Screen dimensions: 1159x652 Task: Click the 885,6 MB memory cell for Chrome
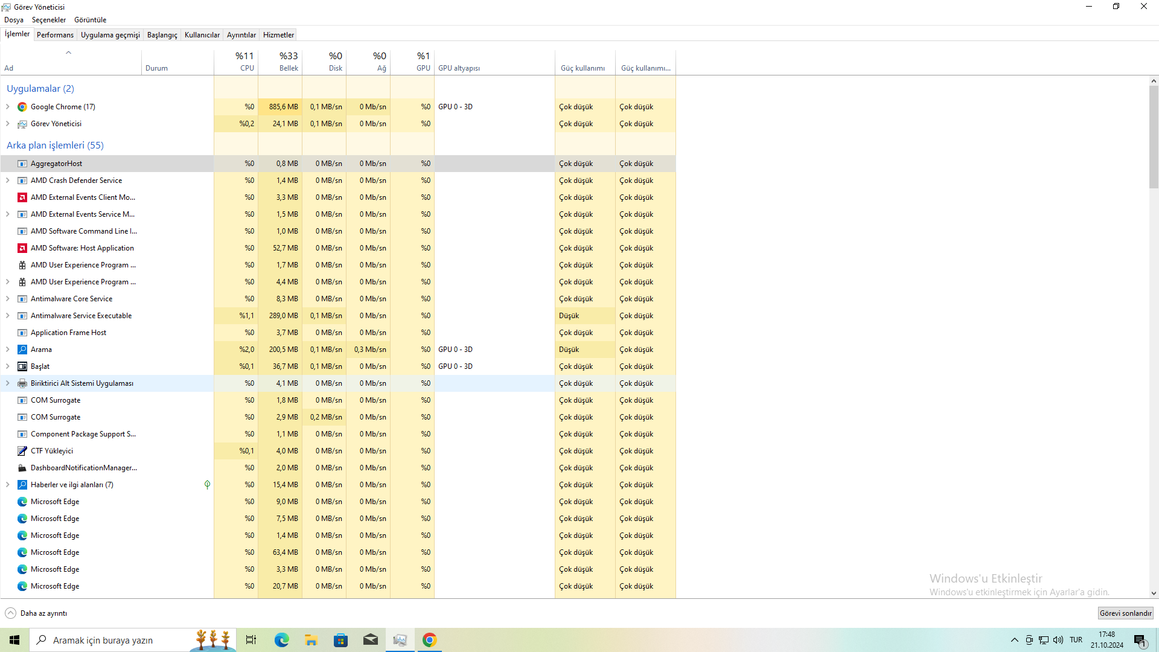(x=280, y=107)
